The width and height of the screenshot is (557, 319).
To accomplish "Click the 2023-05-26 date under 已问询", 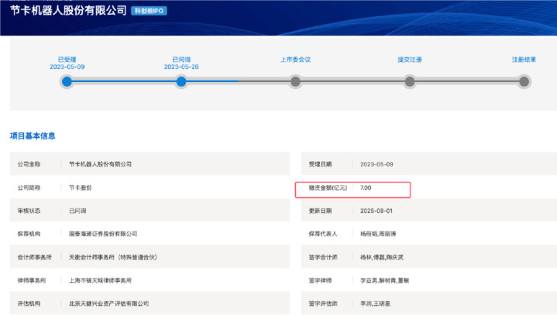I will pyautogui.click(x=181, y=67).
